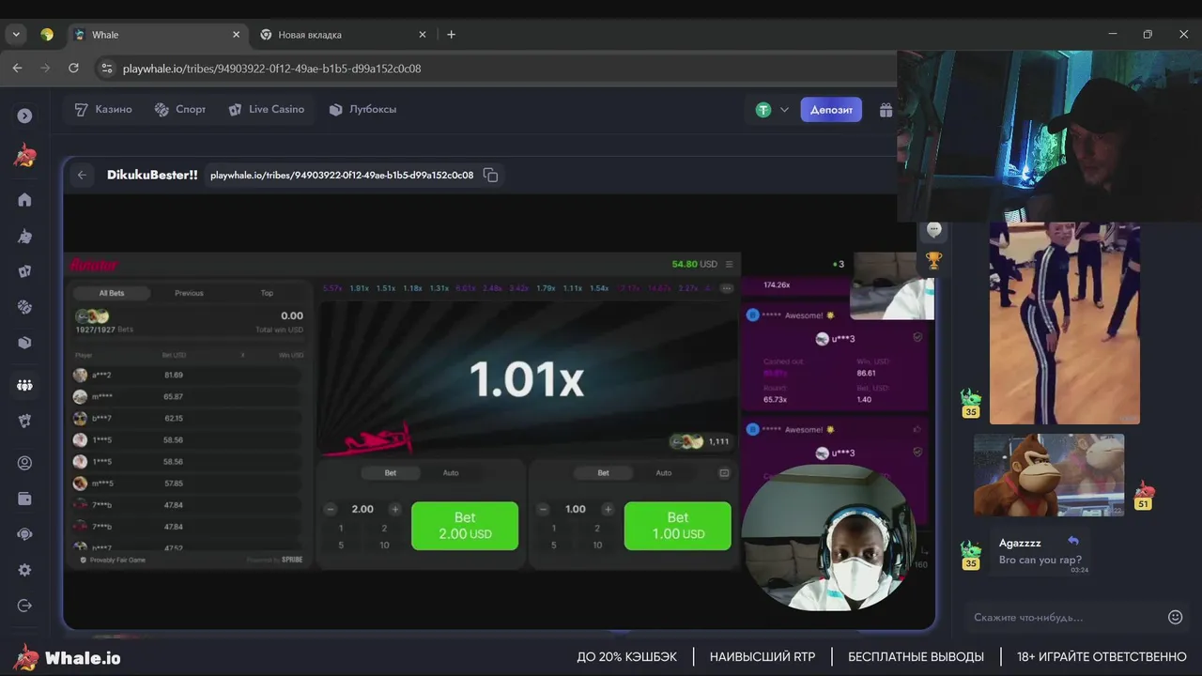This screenshot has width=1202, height=676.
Task: Open the chat bubble icon beside the stream
Action: pos(933,229)
